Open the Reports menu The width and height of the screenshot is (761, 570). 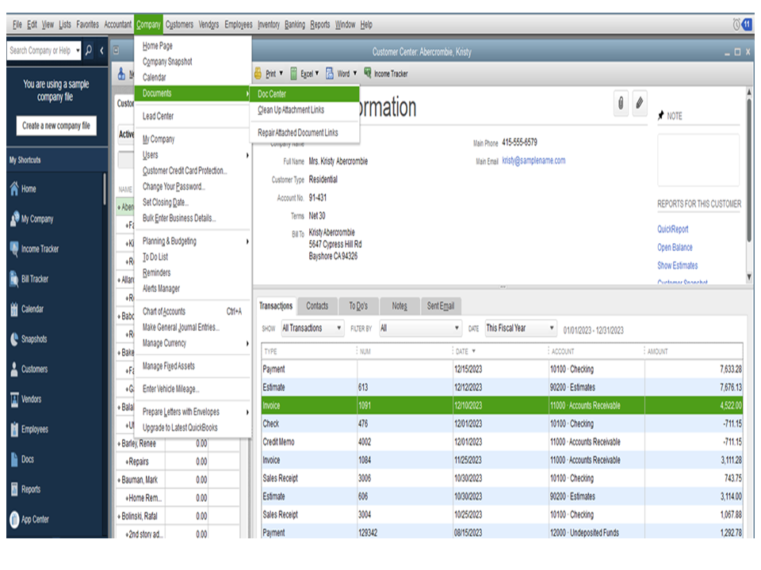pyautogui.click(x=319, y=25)
